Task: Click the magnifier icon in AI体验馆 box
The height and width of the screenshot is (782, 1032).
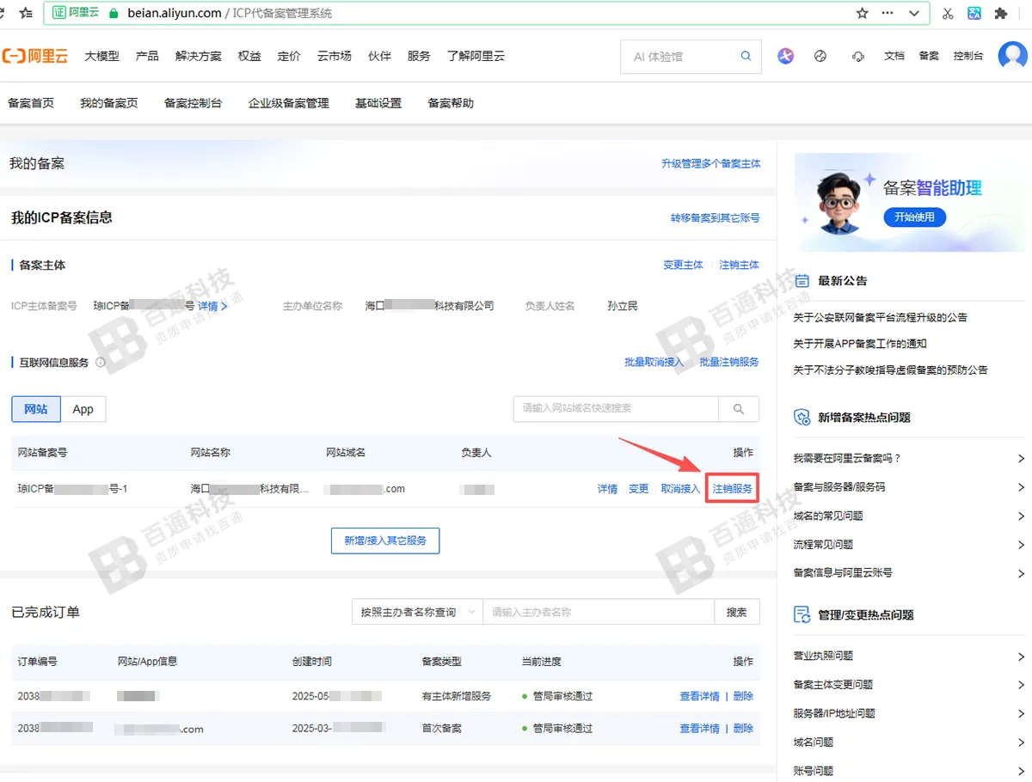Action: (745, 55)
